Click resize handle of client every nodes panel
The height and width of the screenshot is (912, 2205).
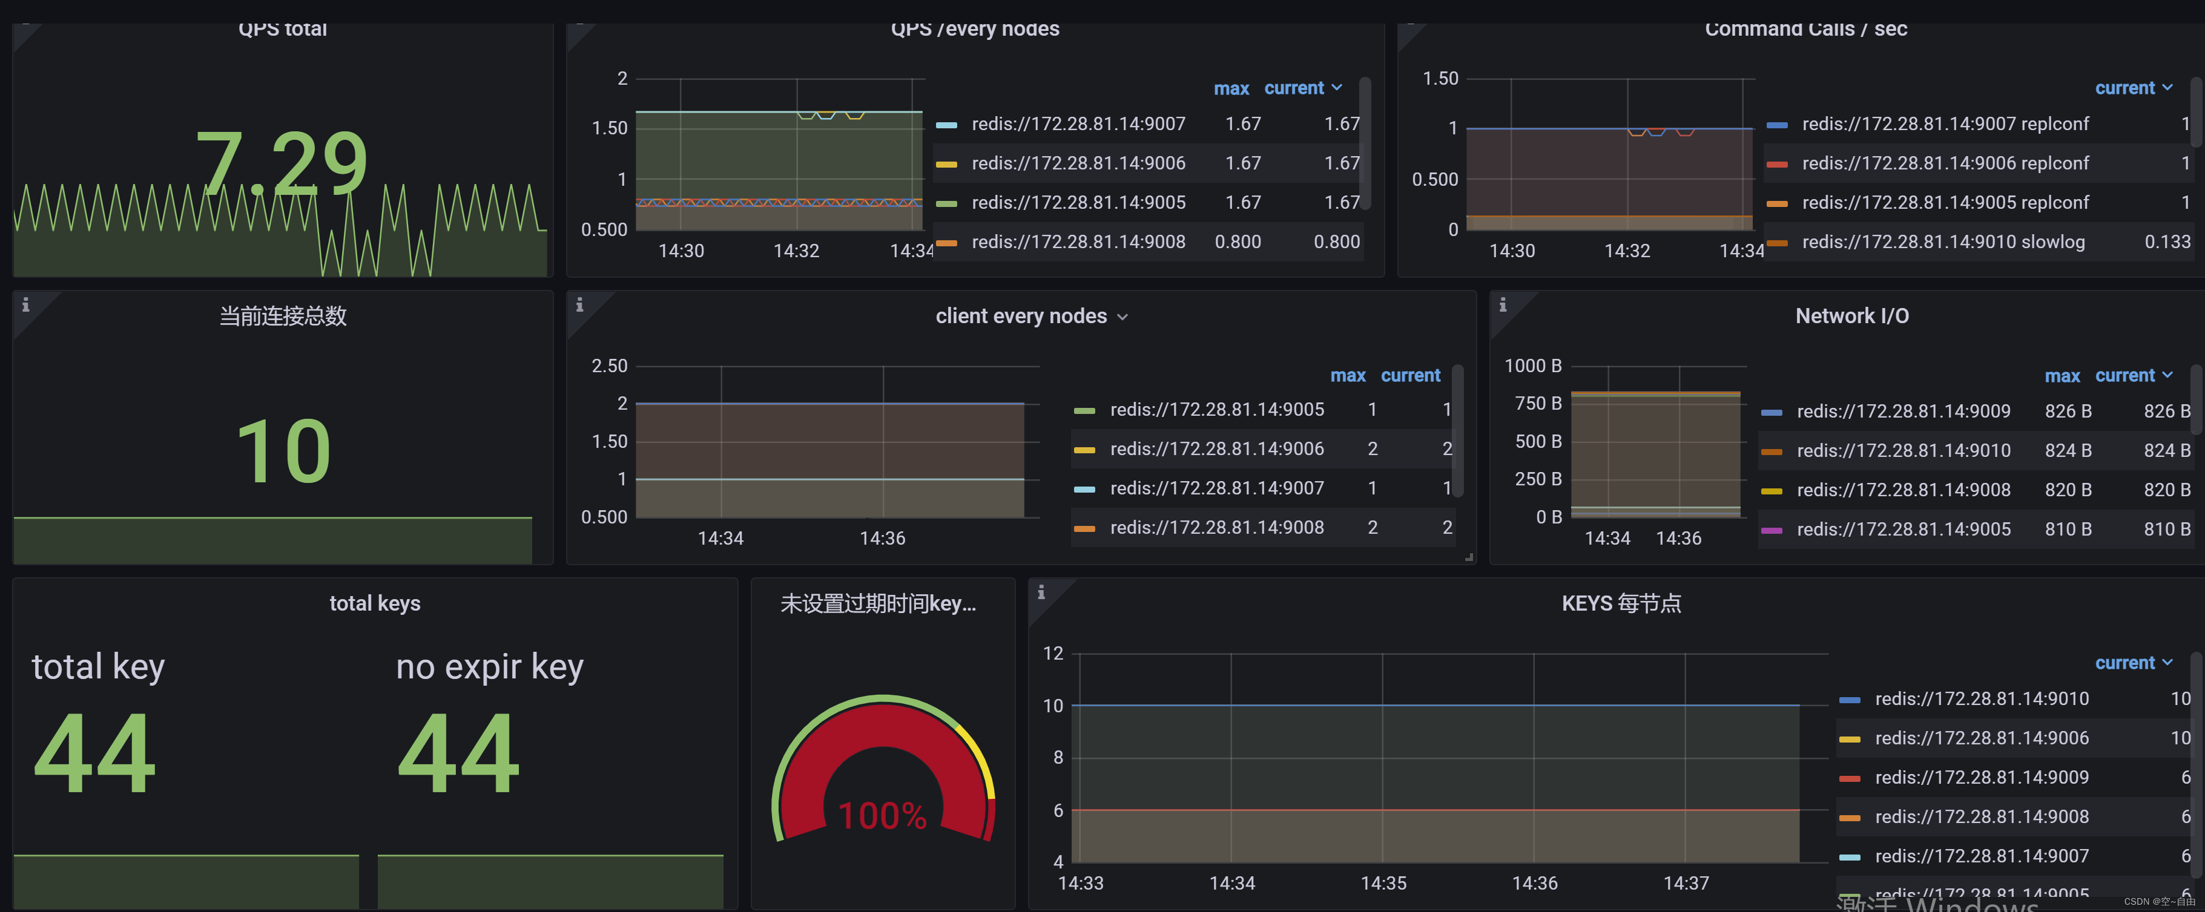click(x=1469, y=557)
